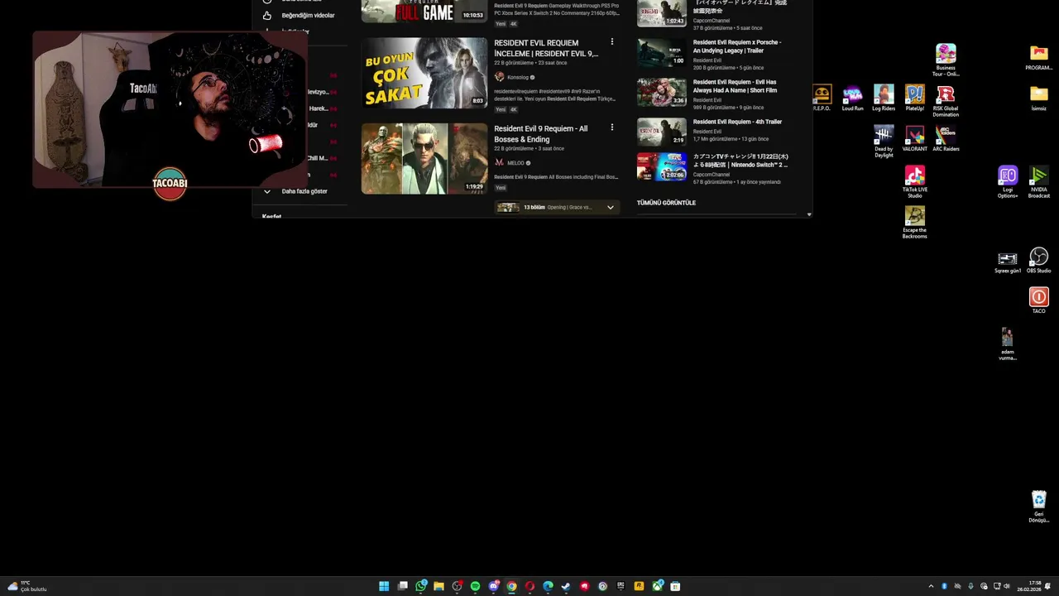This screenshot has width=1059, height=596.
Task: Open Epic Games Launcher in taskbar
Action: 621,586
